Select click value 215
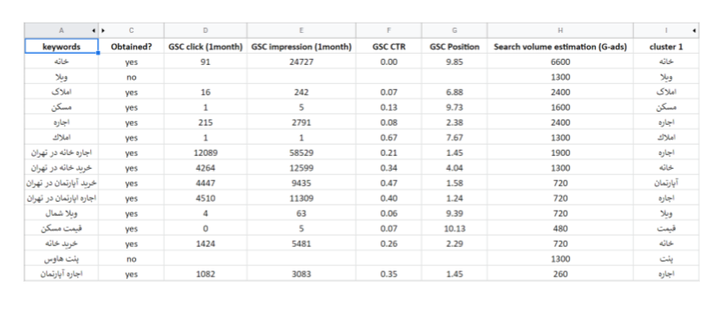This screenshot has width=719, height=325. (x=205, y=122)
